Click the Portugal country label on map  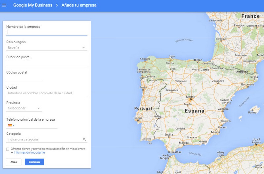(143, 108)
